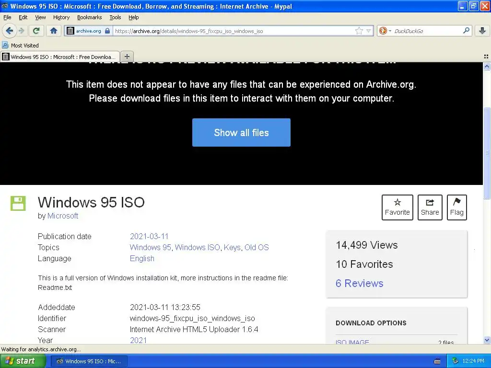The image size is (491, 368).
Task: Click the Internet Archive HTML5 Uploader 1.6.4 text
Action: click(x=194, y=329)
